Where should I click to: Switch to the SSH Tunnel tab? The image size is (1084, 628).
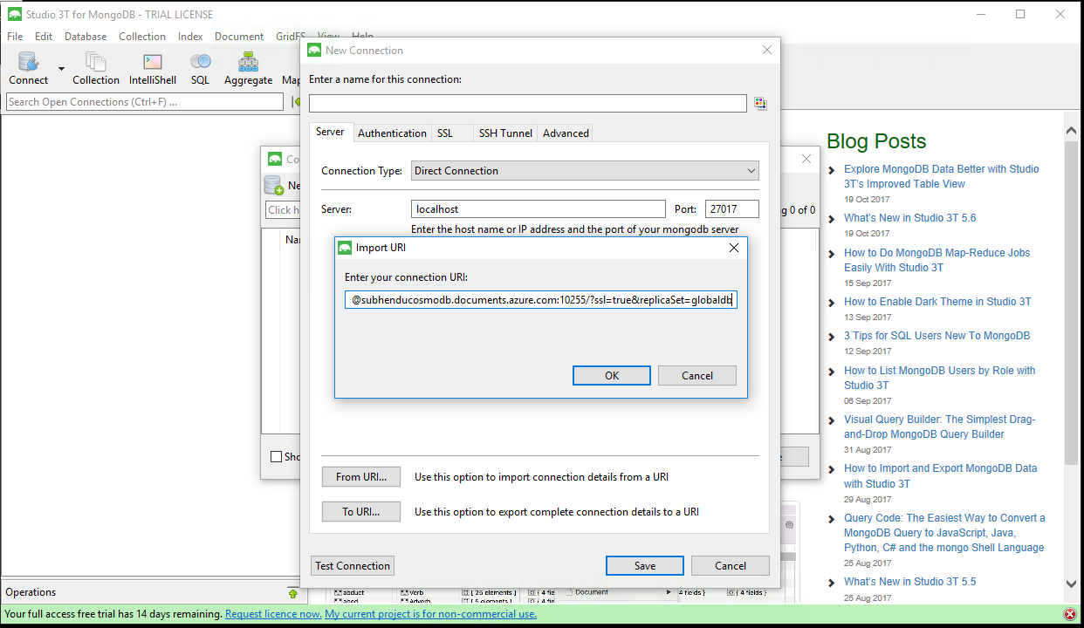coord(505,133)
